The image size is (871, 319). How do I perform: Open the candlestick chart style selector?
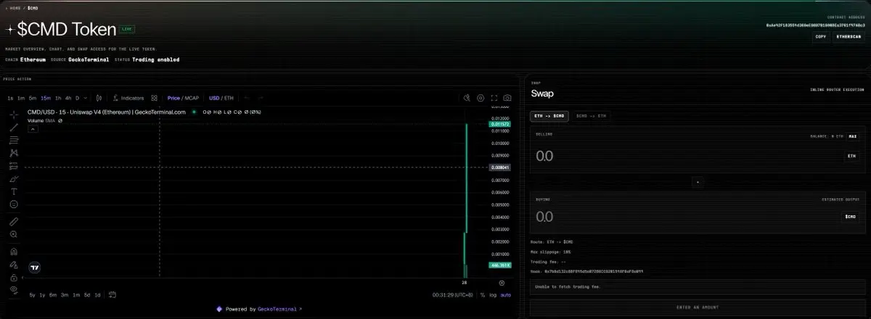(x=99, y=98)
